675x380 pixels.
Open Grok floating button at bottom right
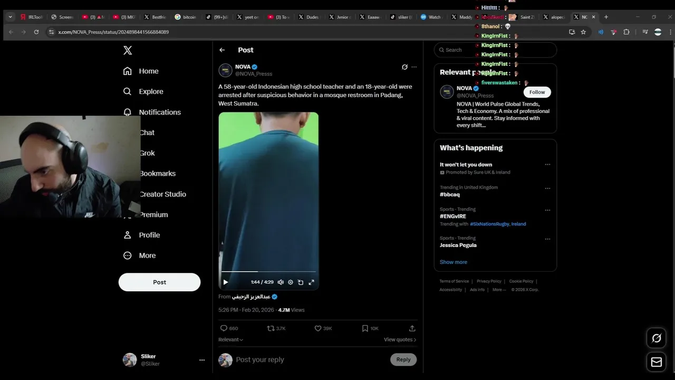click(657, 338)
